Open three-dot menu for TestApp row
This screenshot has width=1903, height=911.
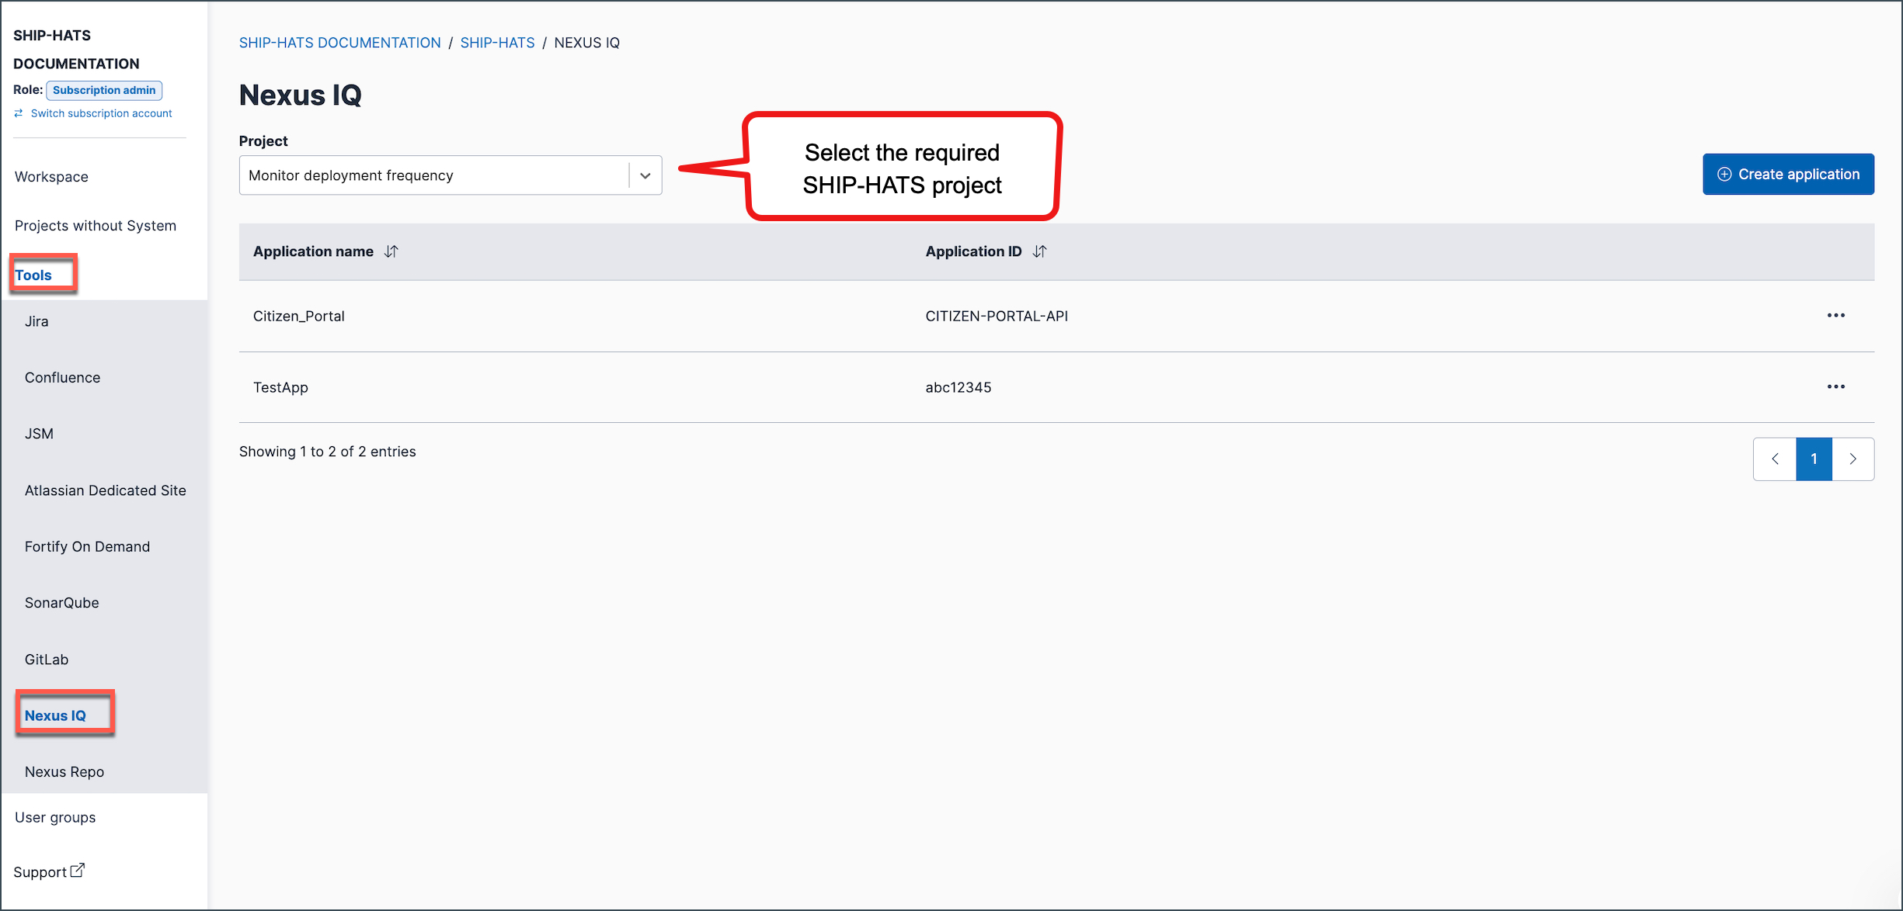point(1835,386)
